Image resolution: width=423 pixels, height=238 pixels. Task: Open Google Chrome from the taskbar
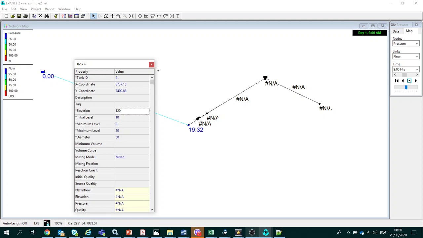pyautogui.click(x=47, y=233)
